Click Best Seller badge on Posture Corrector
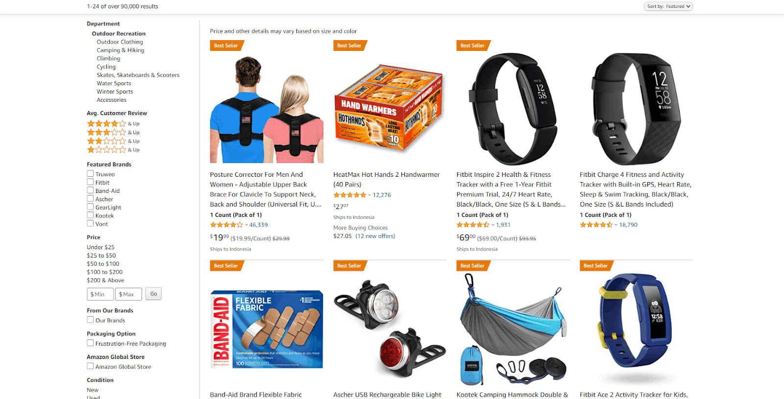Screen dimensions: 784x399 pyautogui.click(x=226, y=46)
